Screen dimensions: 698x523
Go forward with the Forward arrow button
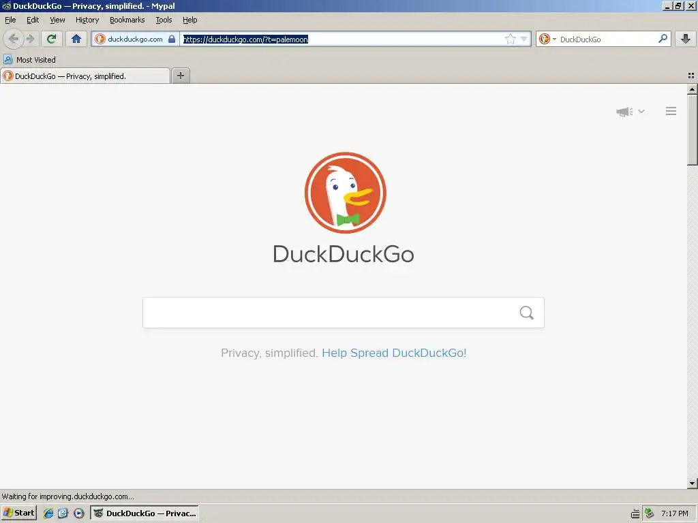pyautogui.click(x=30, y=39)
